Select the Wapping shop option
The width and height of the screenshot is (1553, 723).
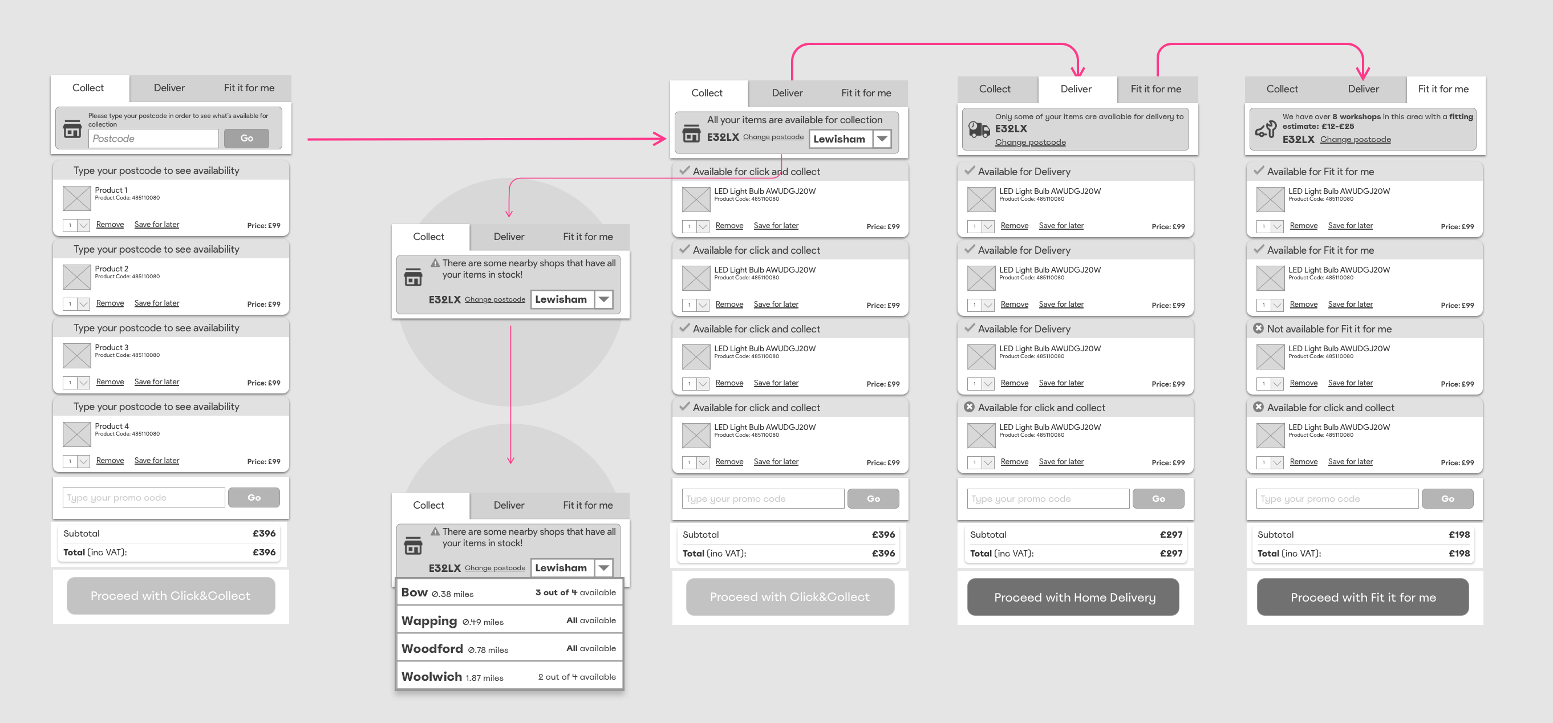click(x=509, y=620)
